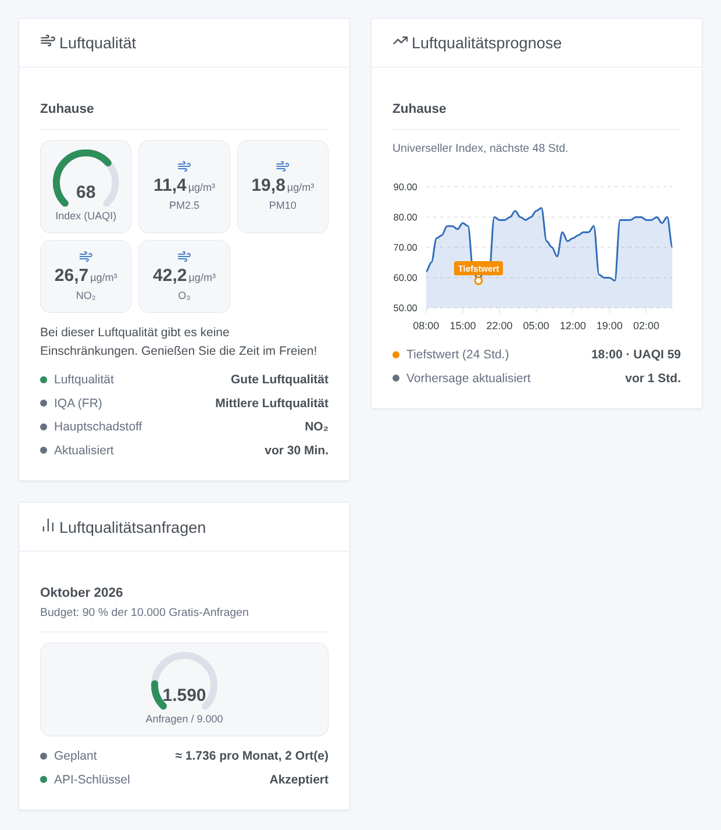Click Zuhause heading in Luftqualität card
This screenshot has width=721, height=830.
67,109
